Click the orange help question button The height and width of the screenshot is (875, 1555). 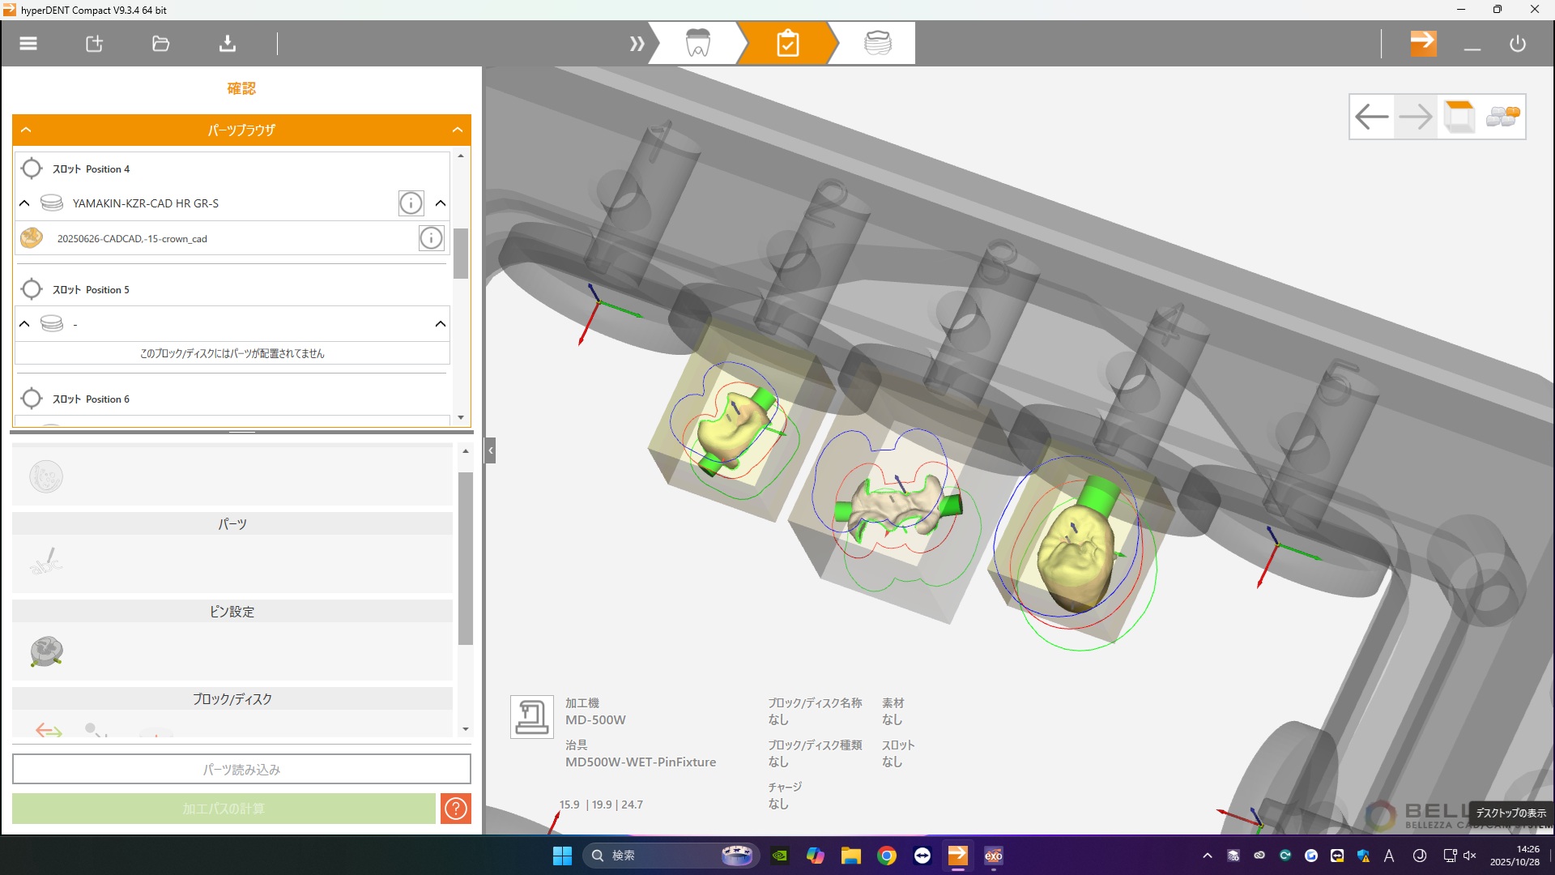click(x=456, y=809)
